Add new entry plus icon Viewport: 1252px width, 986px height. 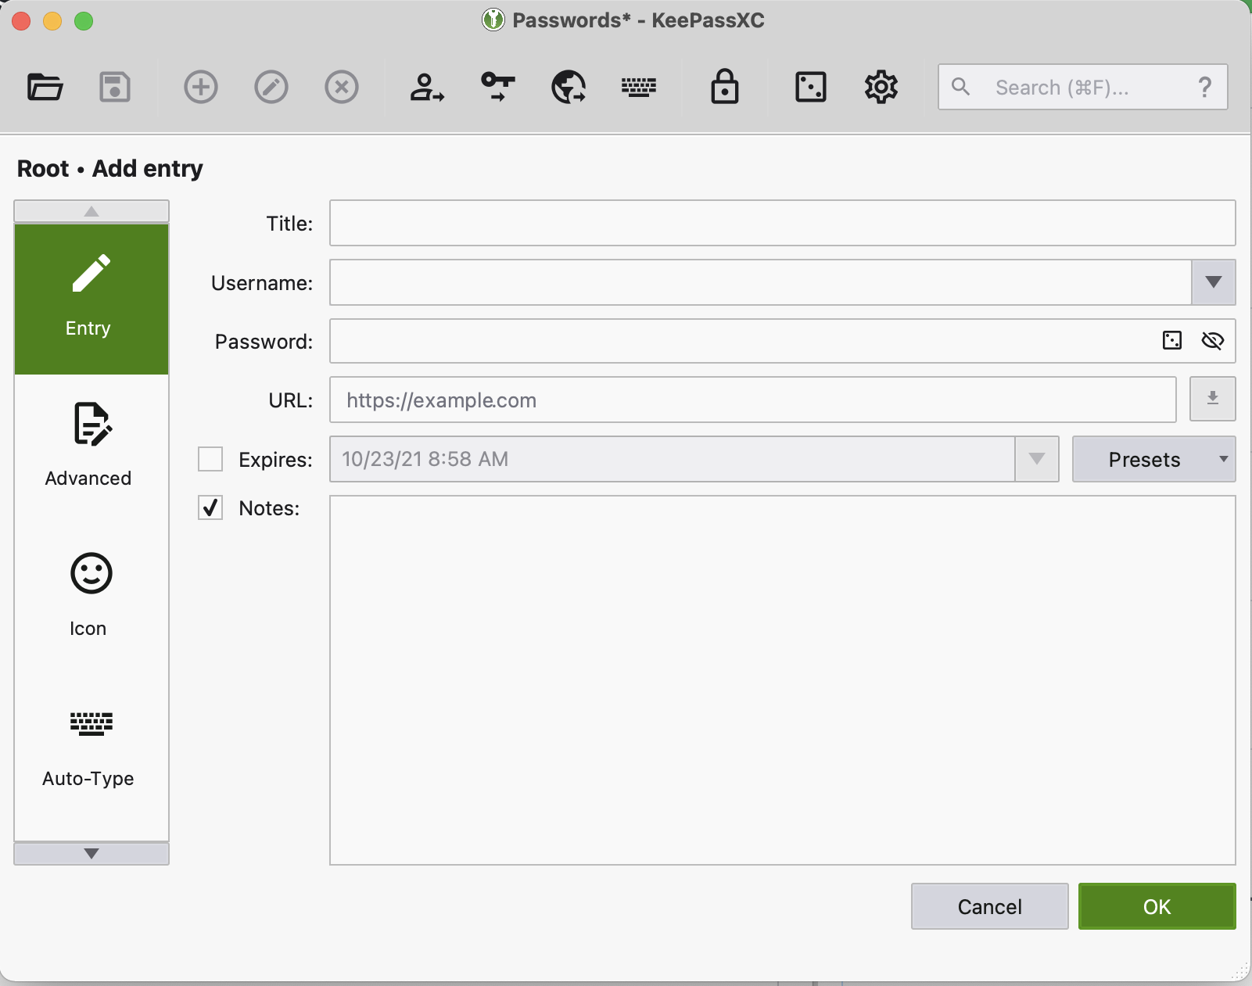(x=201, y=87)
